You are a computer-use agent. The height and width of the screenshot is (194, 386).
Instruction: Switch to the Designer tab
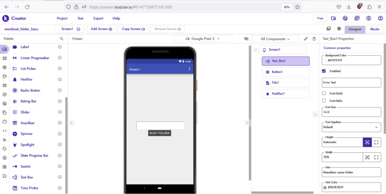coord(355,29)
